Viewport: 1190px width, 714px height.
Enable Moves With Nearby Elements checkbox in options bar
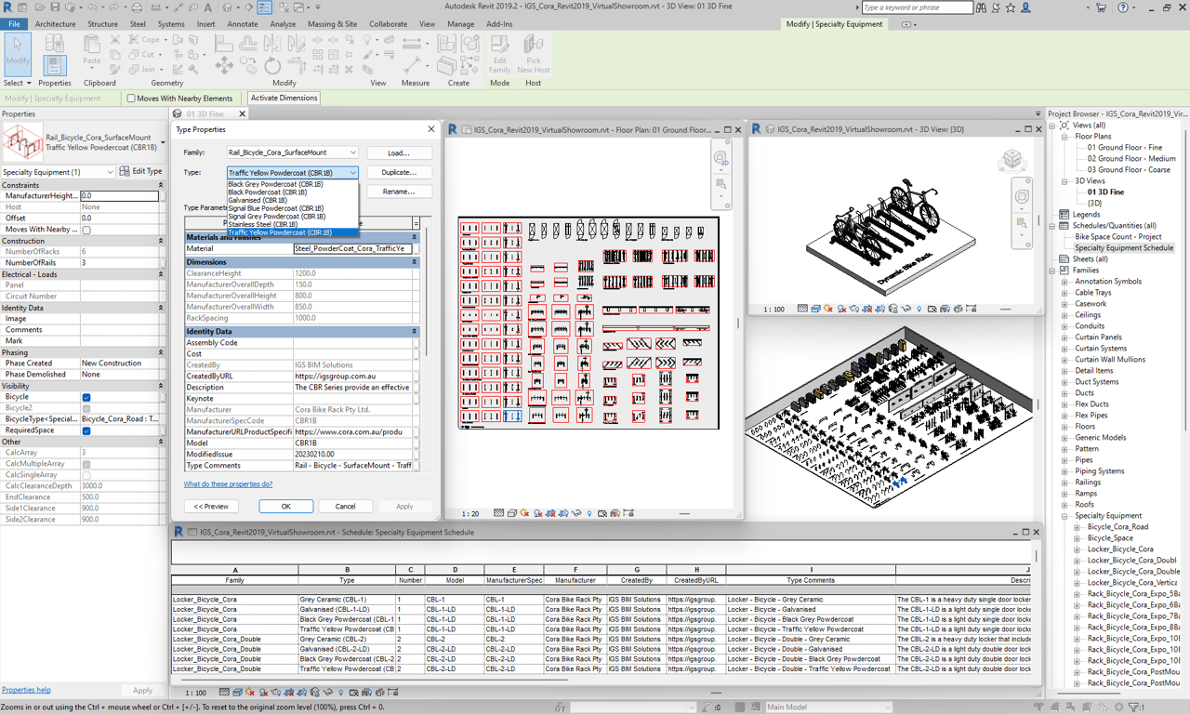tap(131, 98)
